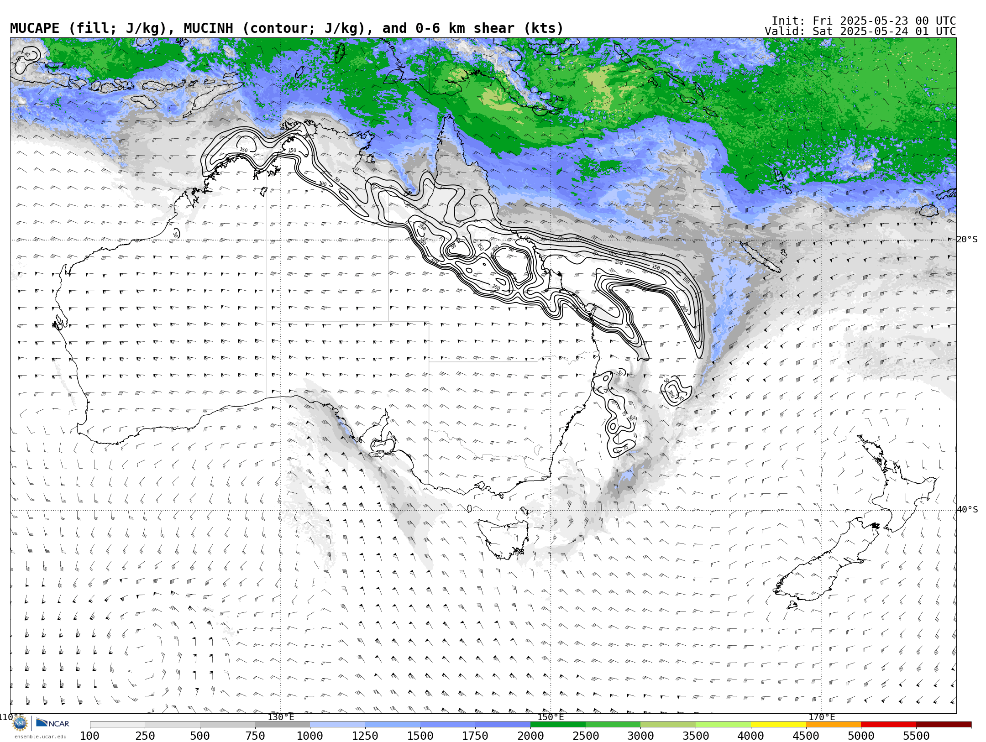Image resolution: width=986 pixels, height=742 pixels.
Task: Click the Init: Fri 2025-05-23 00 UTC text
Action: pyautogui.click(x=864, y=21)
